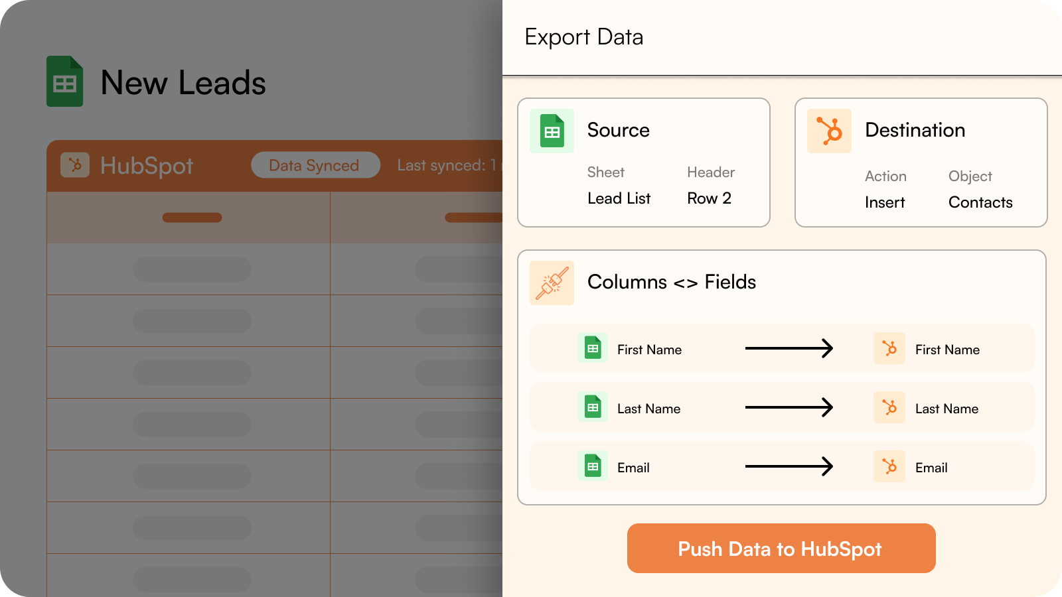Select the Google Sheets icon in Source card

click(x=552, y=131)
